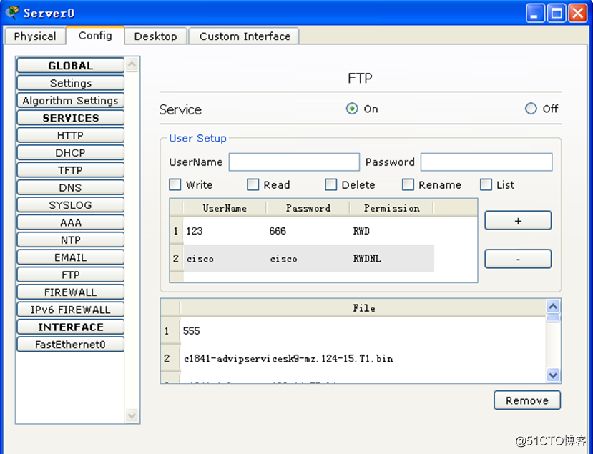Viewport: 593px width, 454px height.
Task: Enable the Delete permission checkbox
Action: (x=330, y=184)
